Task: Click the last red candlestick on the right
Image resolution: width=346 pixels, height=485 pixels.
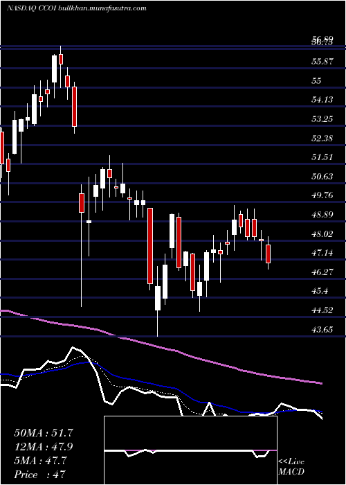Action: pos(268,254)
